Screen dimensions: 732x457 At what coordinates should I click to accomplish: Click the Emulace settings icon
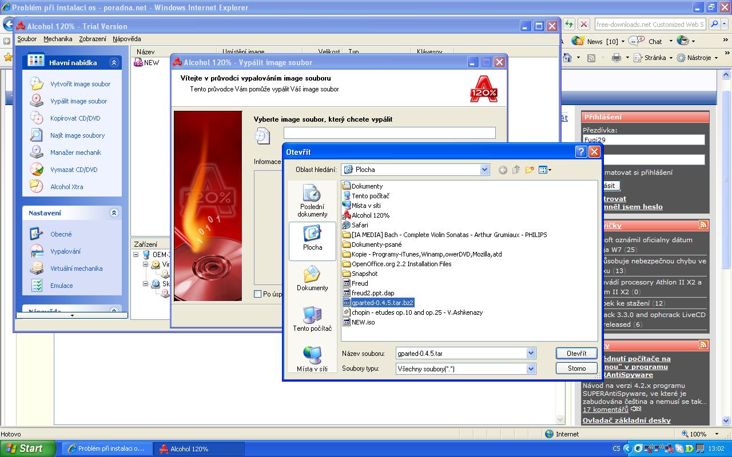click(37, 286)
